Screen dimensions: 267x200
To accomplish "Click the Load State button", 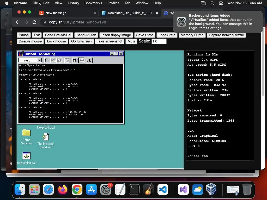I will 167,35.
